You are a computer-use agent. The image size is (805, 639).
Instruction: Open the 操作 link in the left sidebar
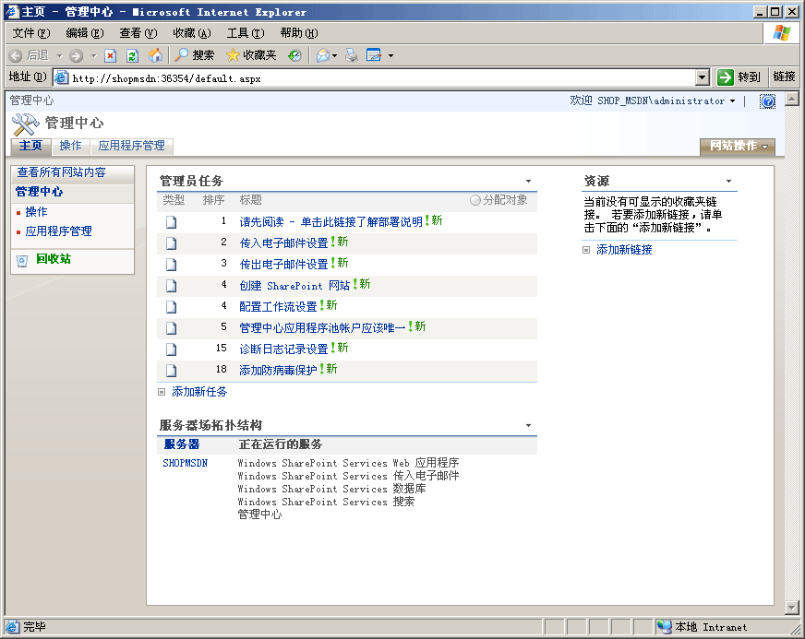tap(36, 212)
